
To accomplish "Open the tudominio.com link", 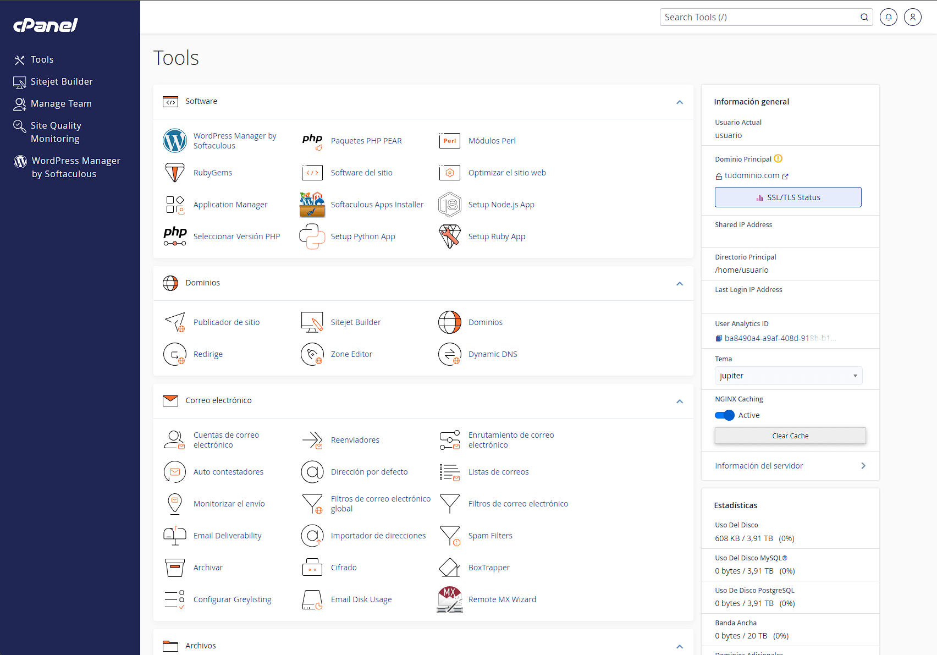I will [x=752, y=175].
